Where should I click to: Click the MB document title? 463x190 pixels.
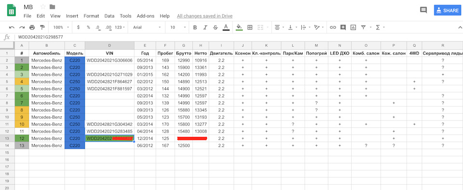coord(28,7)
